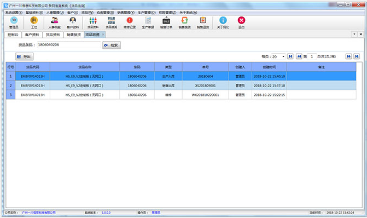
Task: Select the row with XS201809001
Action: pos(181,85)
